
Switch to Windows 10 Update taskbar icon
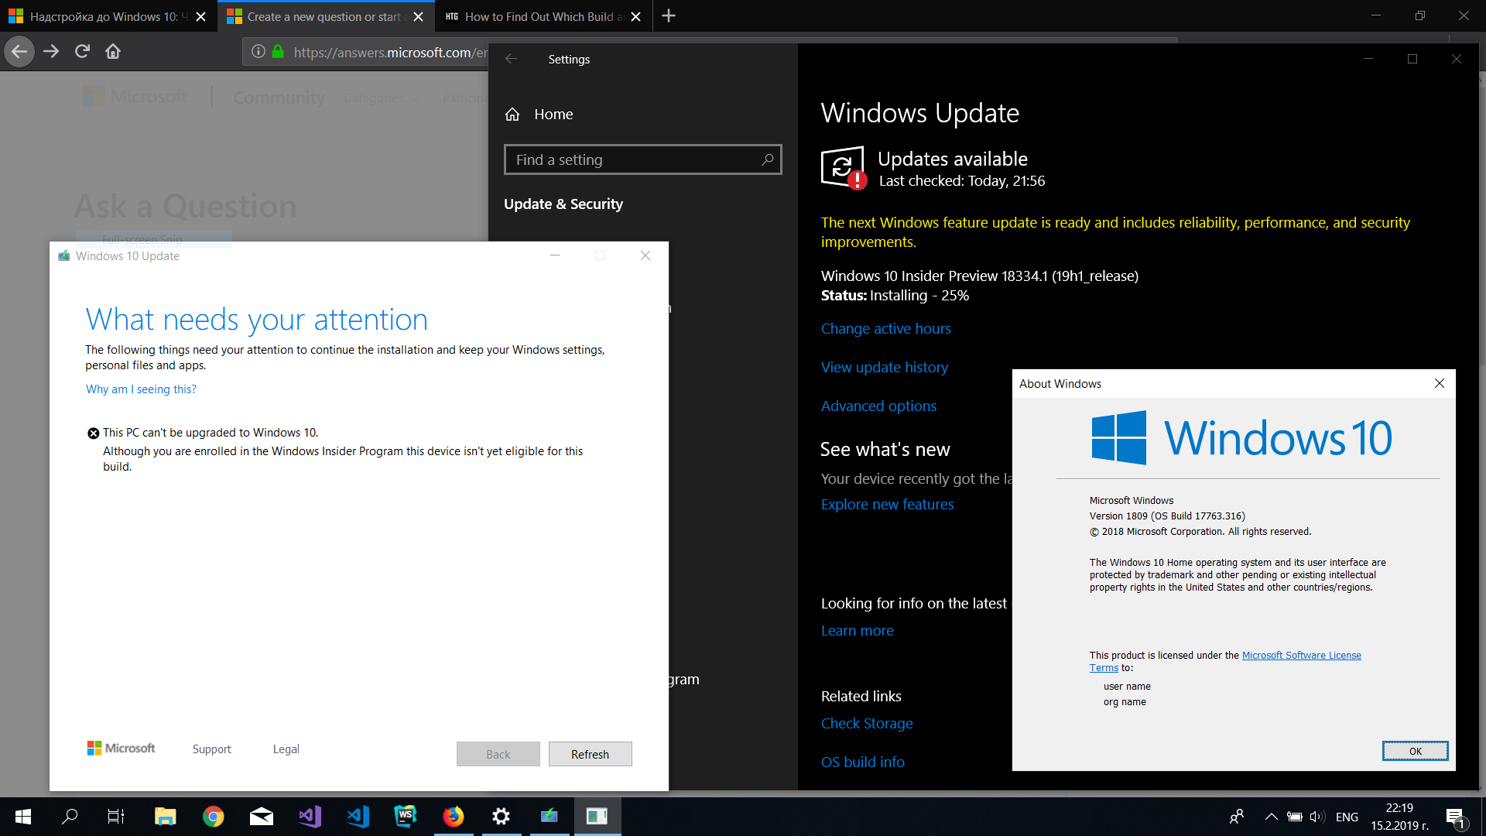click(x=550, y=816)
